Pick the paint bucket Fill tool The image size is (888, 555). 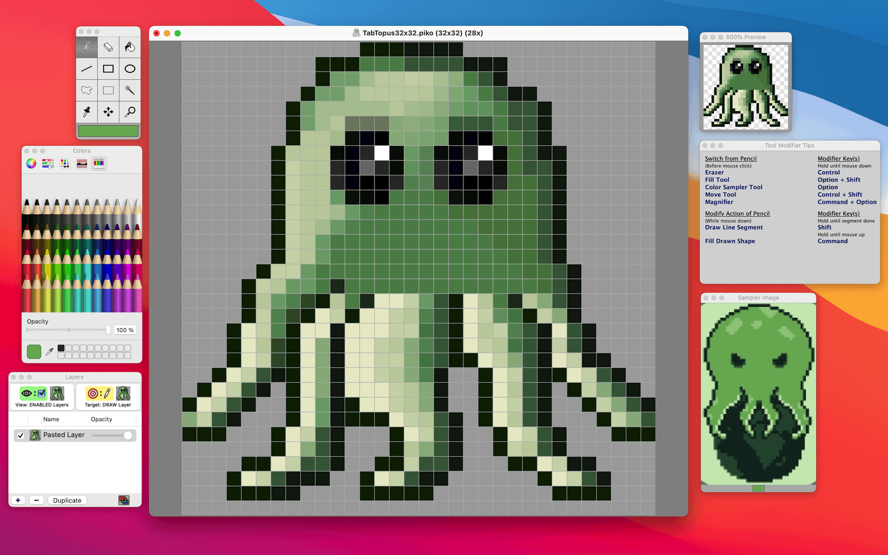coord(129,48)
